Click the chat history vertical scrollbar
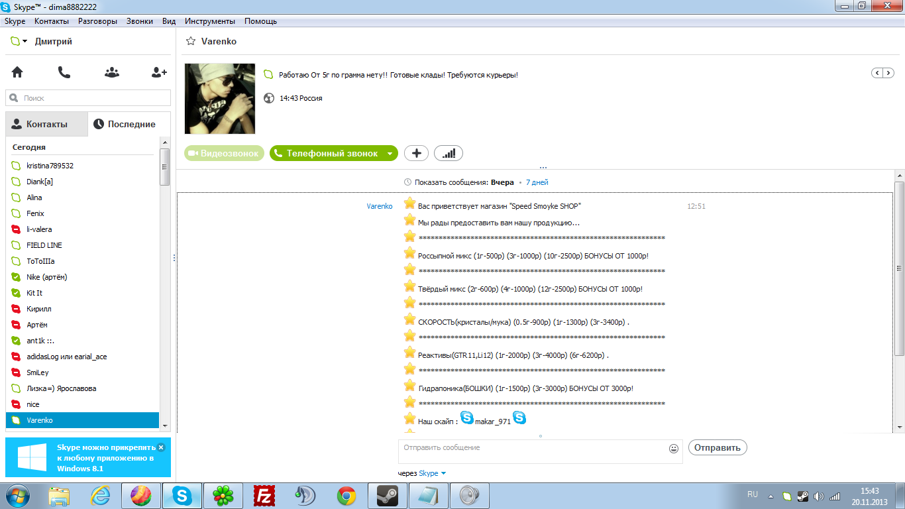905x509 pixels. click(x=899, y=268)
